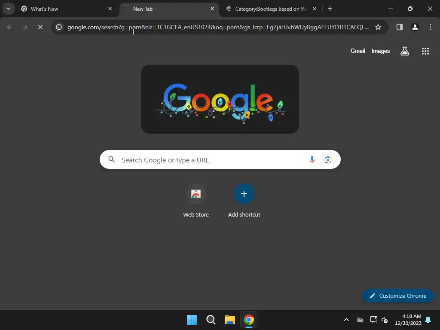Switch to the What's New tab
Viewport: 440px width, 330px height.
[x=67, y=9]
